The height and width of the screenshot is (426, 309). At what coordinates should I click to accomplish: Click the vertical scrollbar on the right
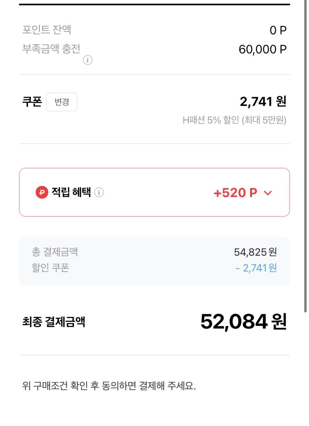click(x=306, y=156)
